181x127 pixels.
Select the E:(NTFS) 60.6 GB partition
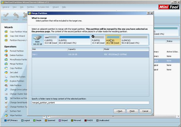tap(74, 40)
